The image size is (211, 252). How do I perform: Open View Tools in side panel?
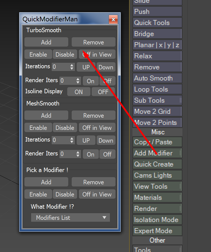coord(157,186)
